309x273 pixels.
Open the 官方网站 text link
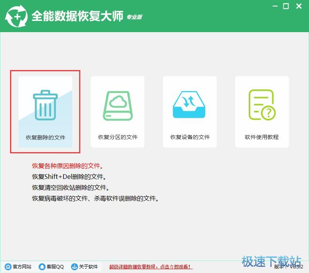click(22, 267)
